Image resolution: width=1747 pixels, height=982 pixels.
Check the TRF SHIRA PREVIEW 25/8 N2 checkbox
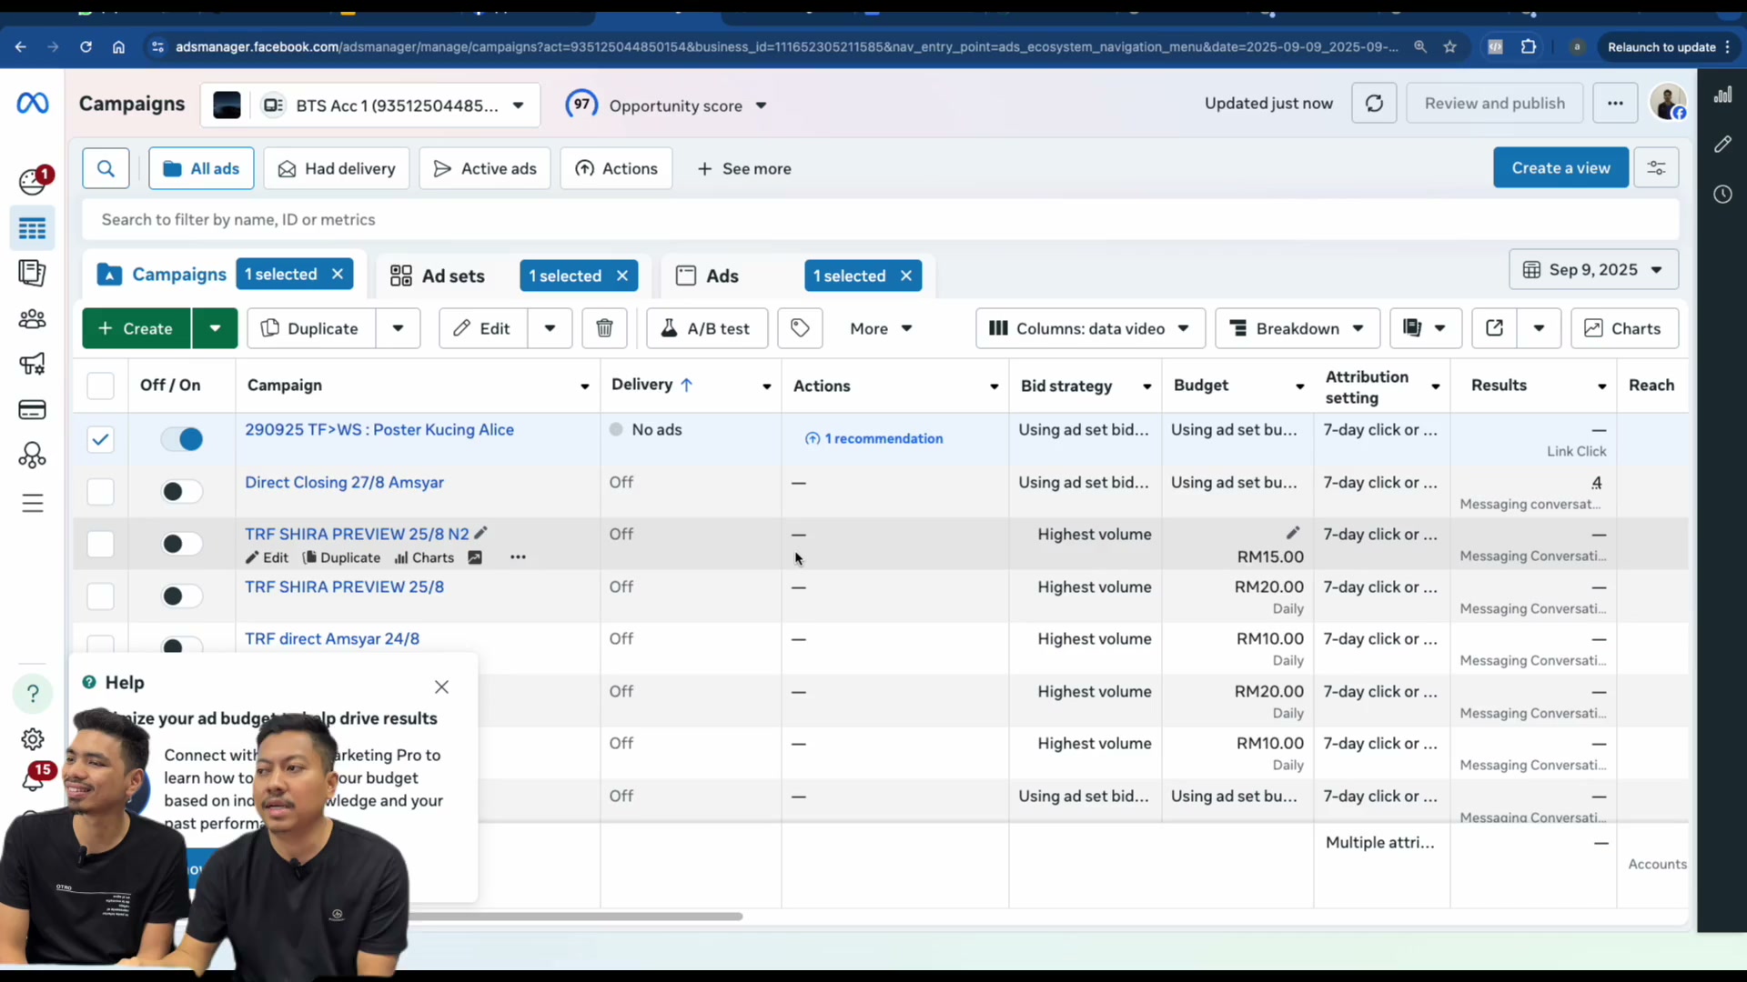tap(100, 544)
